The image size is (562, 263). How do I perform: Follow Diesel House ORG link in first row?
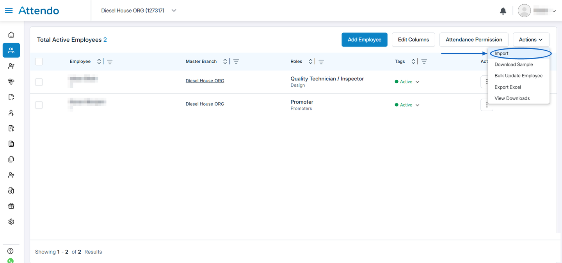coord(205,81)
